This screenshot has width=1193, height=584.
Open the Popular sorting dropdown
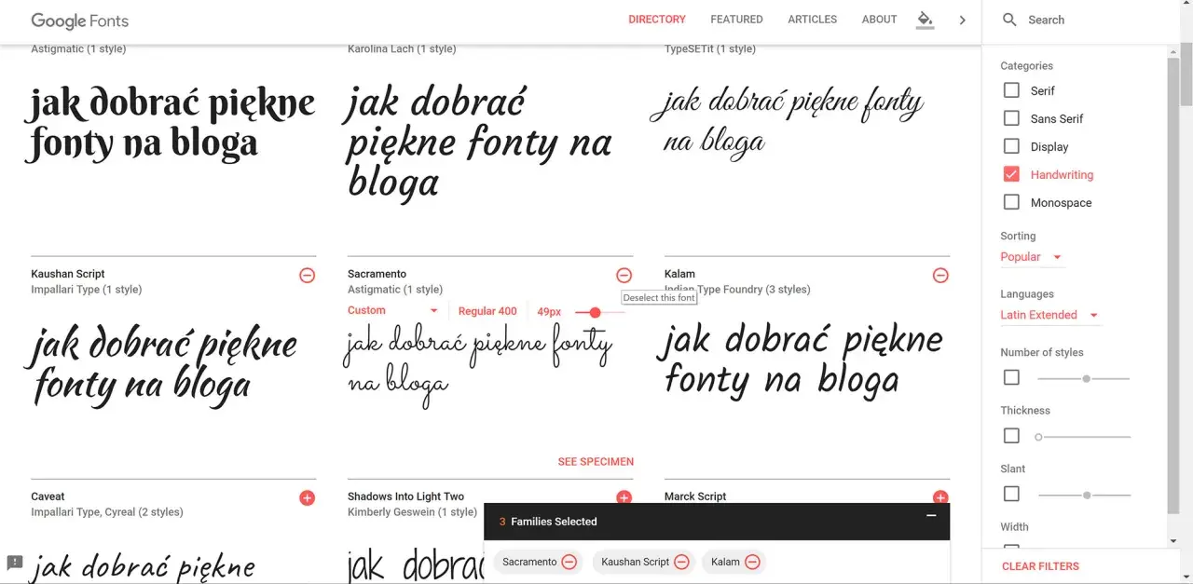(1032, 257)
